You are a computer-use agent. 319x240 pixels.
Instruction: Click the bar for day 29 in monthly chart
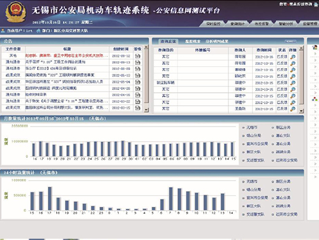pos(122,149)
